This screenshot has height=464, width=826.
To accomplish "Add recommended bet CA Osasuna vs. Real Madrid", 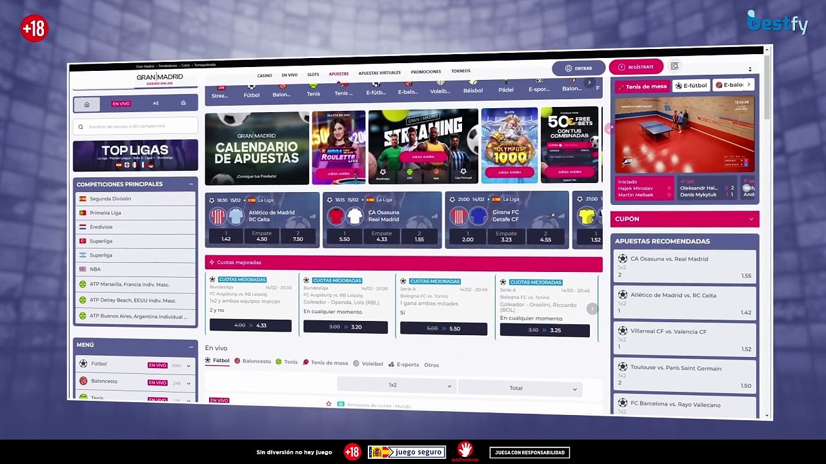I will tap(685, 267).
